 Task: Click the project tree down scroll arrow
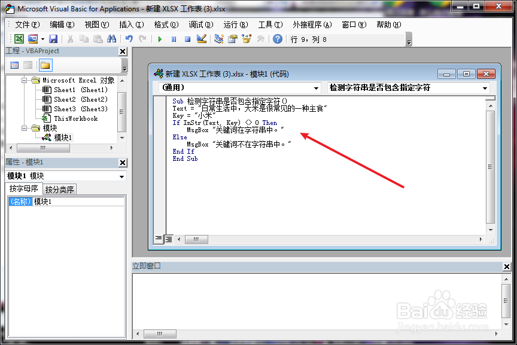pyautogui.click(x=122, y=138)
